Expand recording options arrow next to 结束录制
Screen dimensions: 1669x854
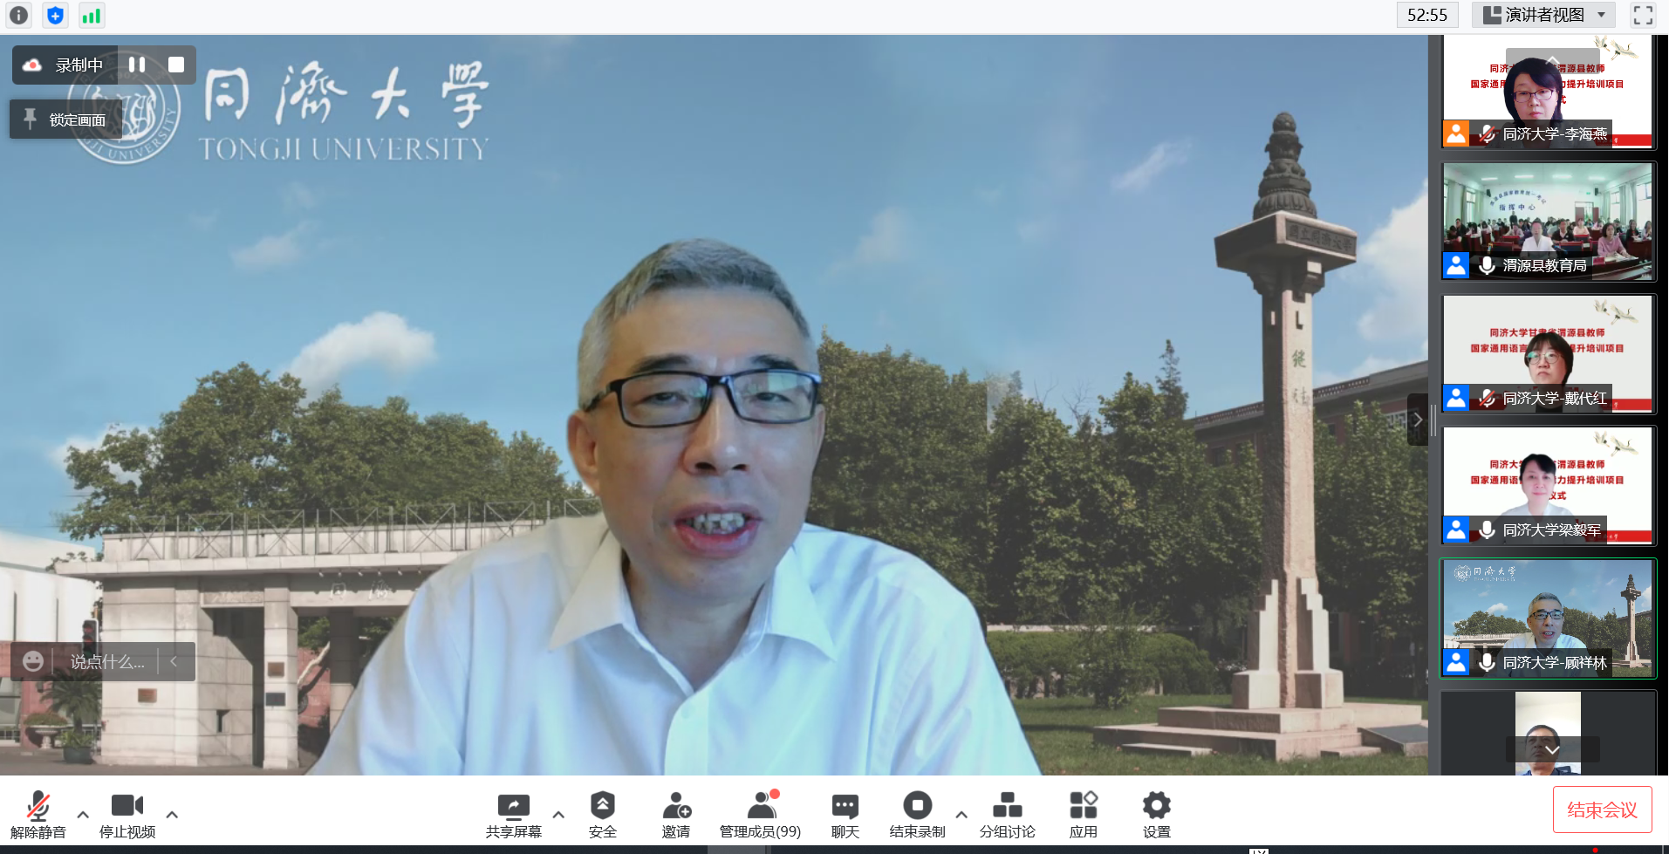(x=961, y=815)
